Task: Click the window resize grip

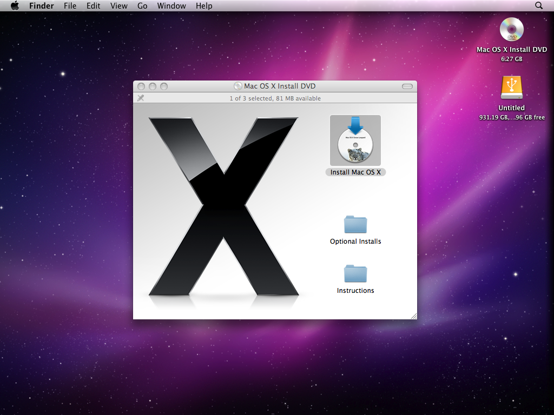Action: click(414, 316)
